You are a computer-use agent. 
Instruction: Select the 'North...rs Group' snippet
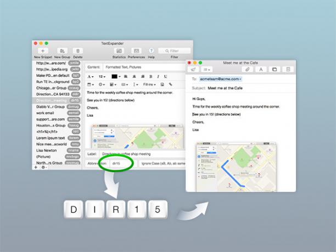tap(57, 163)
